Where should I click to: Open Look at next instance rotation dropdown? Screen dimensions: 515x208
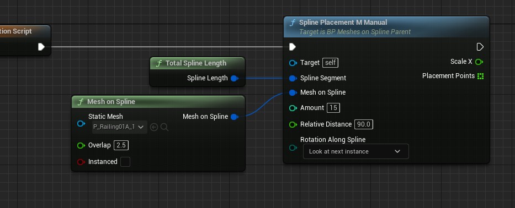click(x=355, y=151)
